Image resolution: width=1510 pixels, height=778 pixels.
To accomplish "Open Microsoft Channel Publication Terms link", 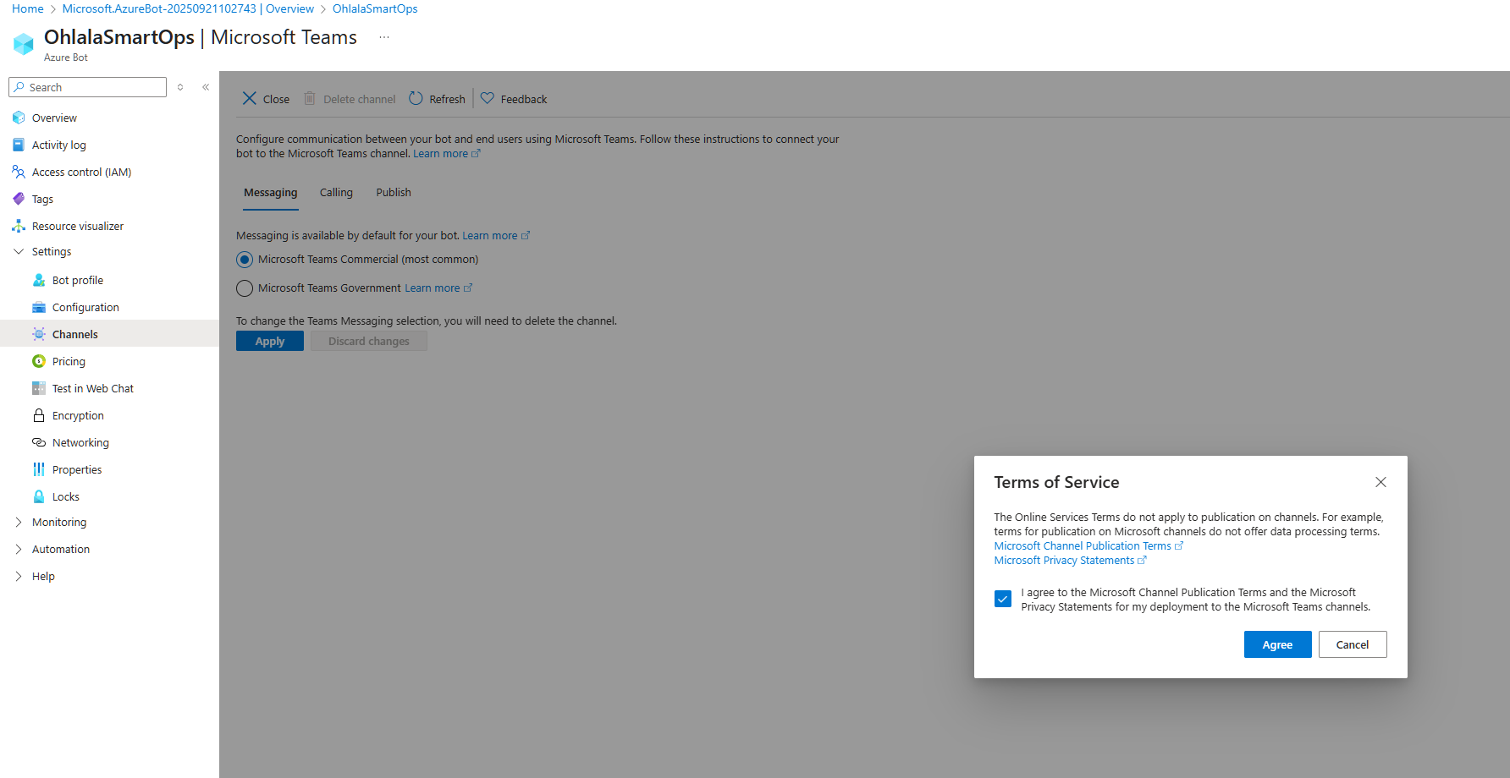I will pyautogui.click(x=1083, y=546).
